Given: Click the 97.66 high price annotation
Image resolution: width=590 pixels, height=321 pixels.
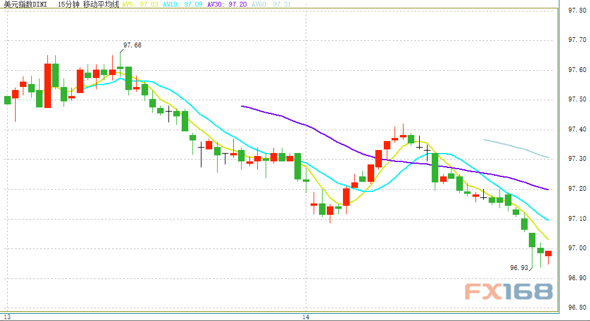Looking at the screenshot, I should 133,45.
